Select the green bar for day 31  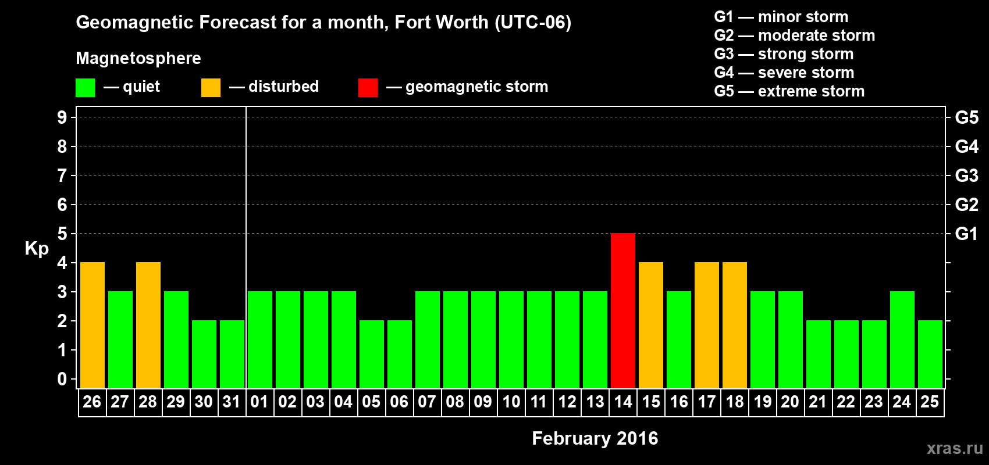(232, 354)
